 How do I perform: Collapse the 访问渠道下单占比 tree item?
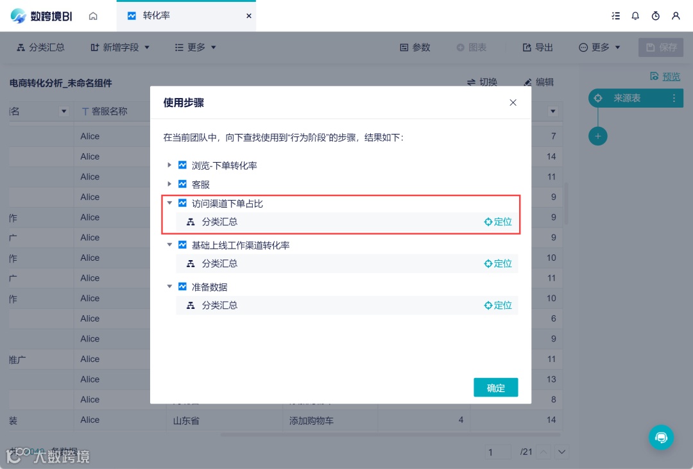[x=169, y=202]
